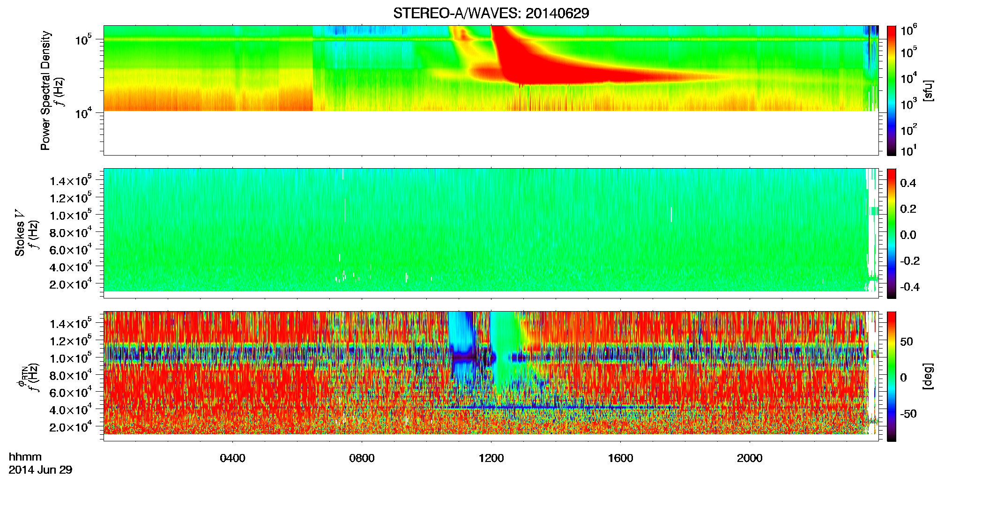Screen dimensions: 982x506
Task: Click the 2.0×10^4 tick in the φ RTN panel
Action: click(x=71, y=427)
